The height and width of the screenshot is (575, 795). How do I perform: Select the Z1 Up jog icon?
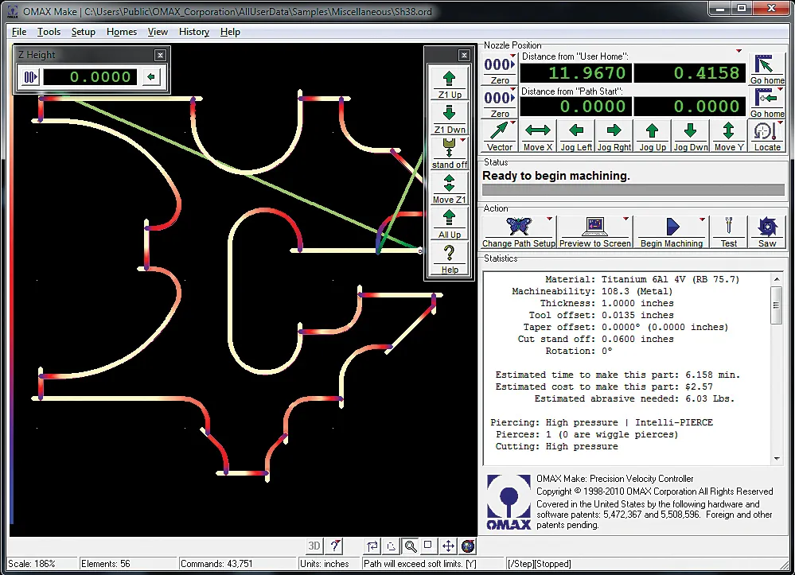(x=448, y=80)
